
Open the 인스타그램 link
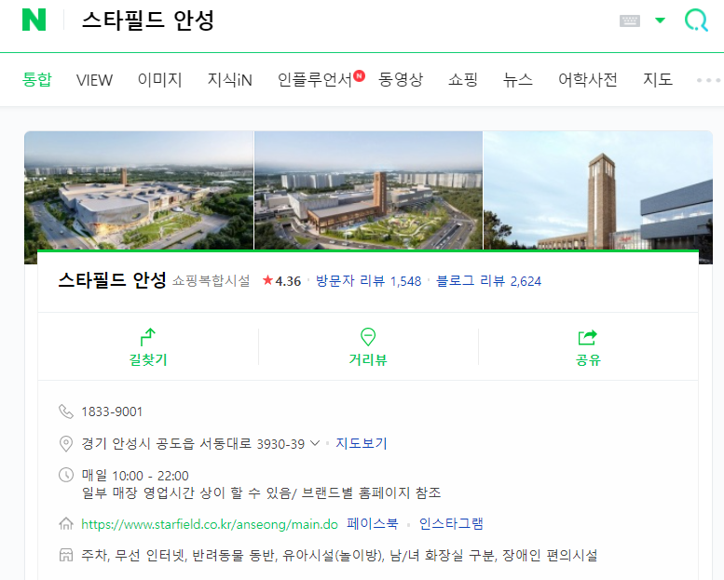[451, 524]
